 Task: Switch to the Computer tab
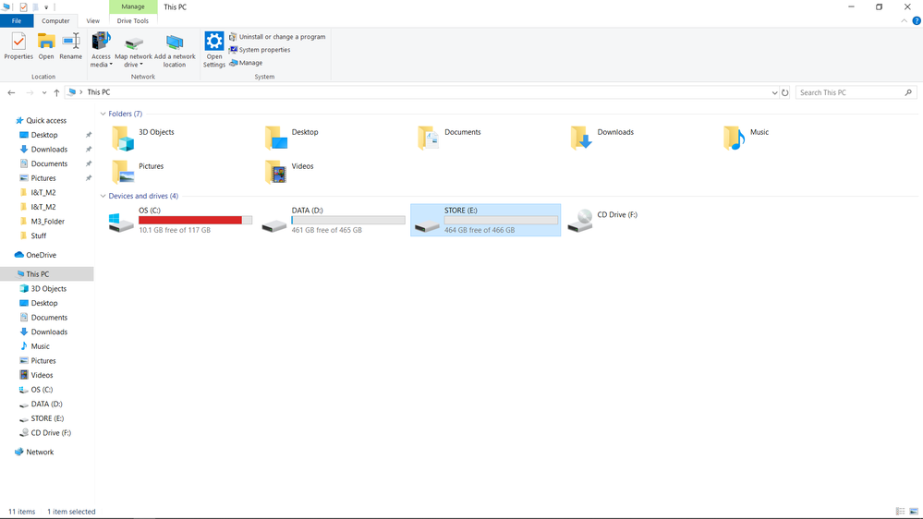click(55, 20)
